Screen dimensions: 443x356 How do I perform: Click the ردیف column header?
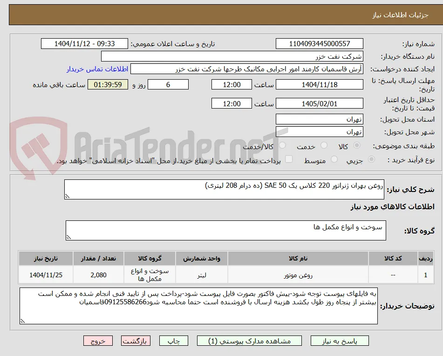coord(426,259)
